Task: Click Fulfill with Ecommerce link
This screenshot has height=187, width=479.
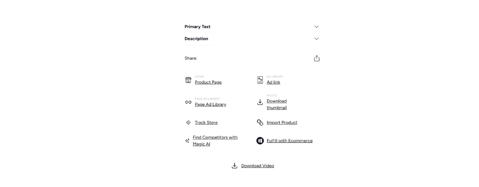Action: pos(290,141)
